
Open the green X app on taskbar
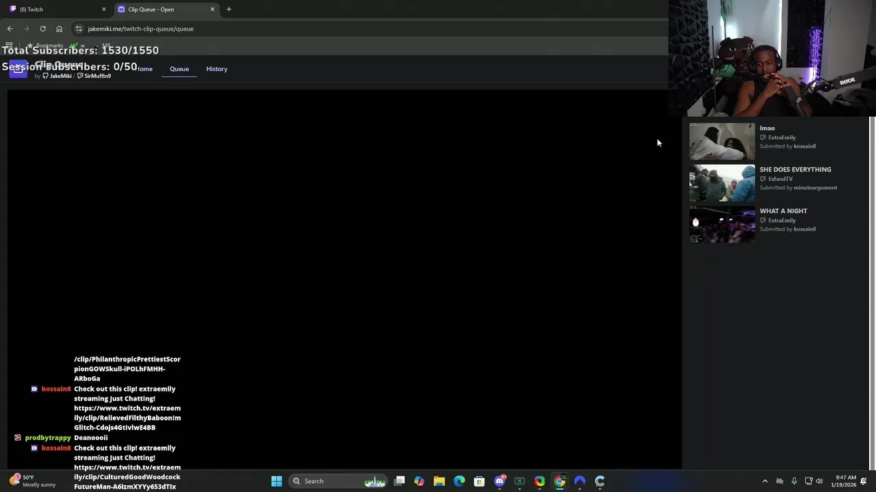tap(519, 481)
